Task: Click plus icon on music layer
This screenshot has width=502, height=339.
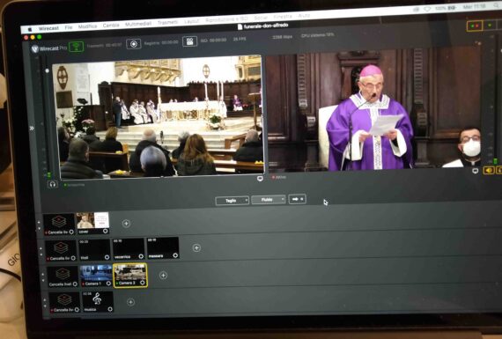Action: pyautogui.click(x=130, y=302)
